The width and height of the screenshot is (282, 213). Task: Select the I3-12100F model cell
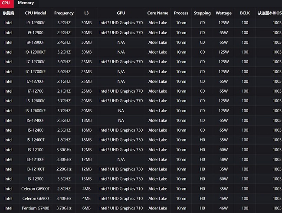coord(36,159)
